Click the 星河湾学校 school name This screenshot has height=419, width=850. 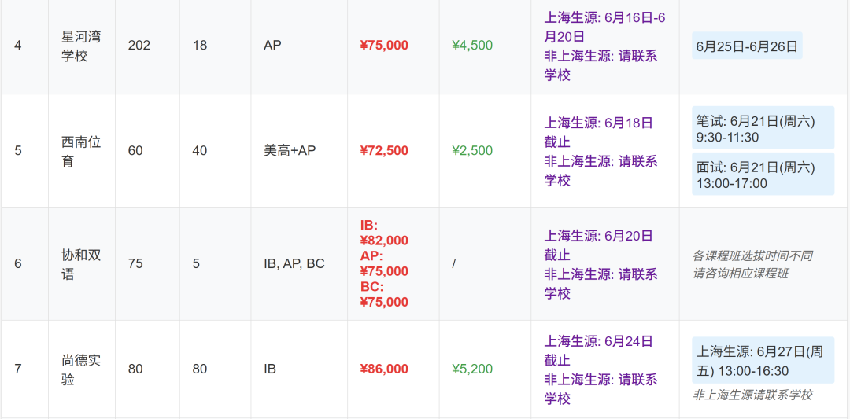[x=81, y=46]
